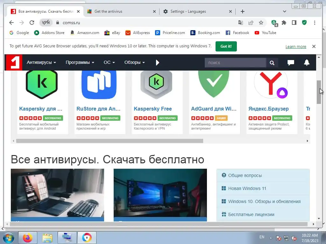Open the Новая Windows 11 link
This screenshot has width=326, height=244.
pyautogui.click(x=247, y=189)
